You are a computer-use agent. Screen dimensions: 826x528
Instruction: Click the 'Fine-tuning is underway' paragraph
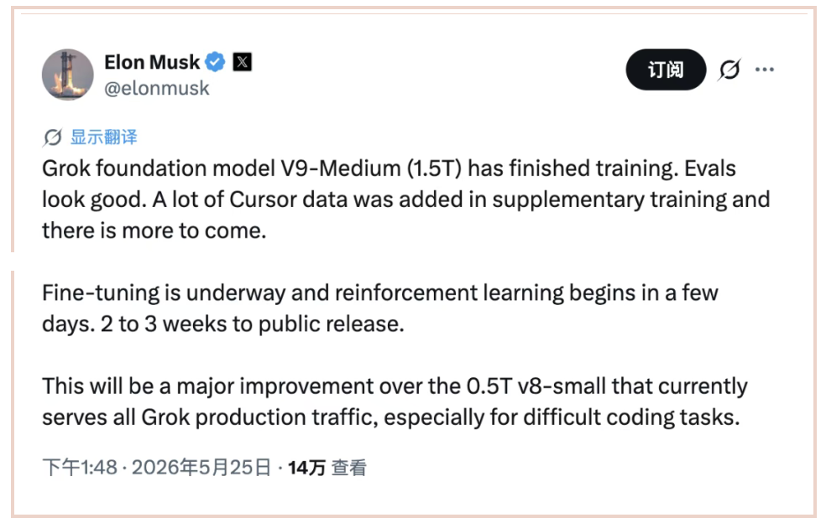tap(379, 308)
